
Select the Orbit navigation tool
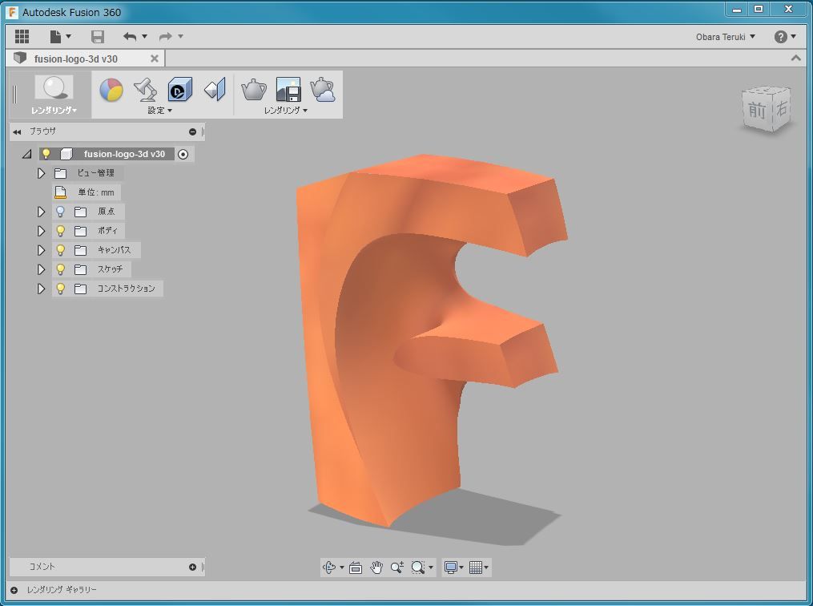328,568
